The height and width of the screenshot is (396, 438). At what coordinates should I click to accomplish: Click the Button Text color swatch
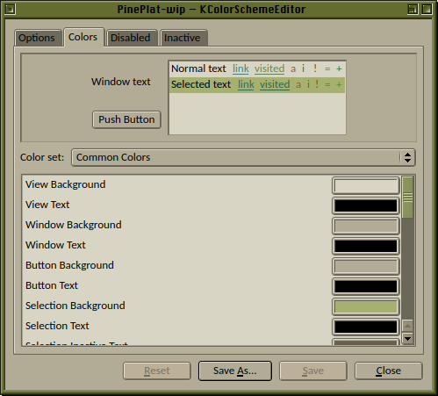coord(366,286)
